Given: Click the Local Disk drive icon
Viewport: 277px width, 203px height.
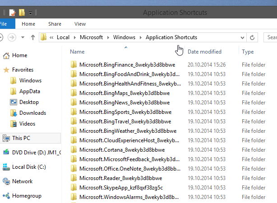Looking at the screenshot, I should click(6, 167).
